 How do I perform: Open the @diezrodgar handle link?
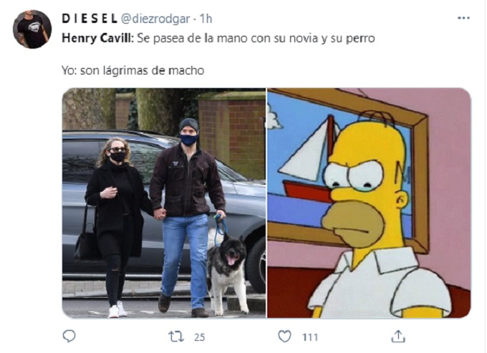[155, 19]
